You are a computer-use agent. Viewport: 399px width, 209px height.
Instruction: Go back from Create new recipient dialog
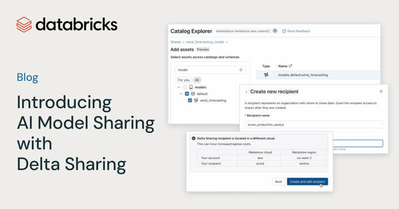246,92
